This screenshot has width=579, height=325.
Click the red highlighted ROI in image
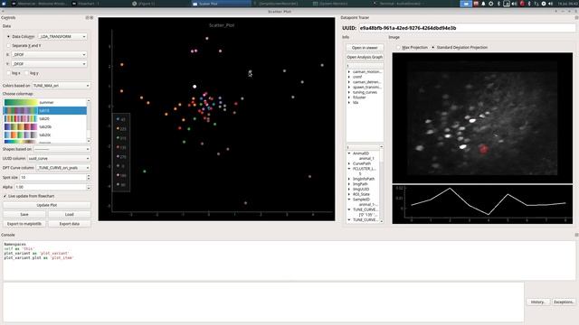pos(483,149)
